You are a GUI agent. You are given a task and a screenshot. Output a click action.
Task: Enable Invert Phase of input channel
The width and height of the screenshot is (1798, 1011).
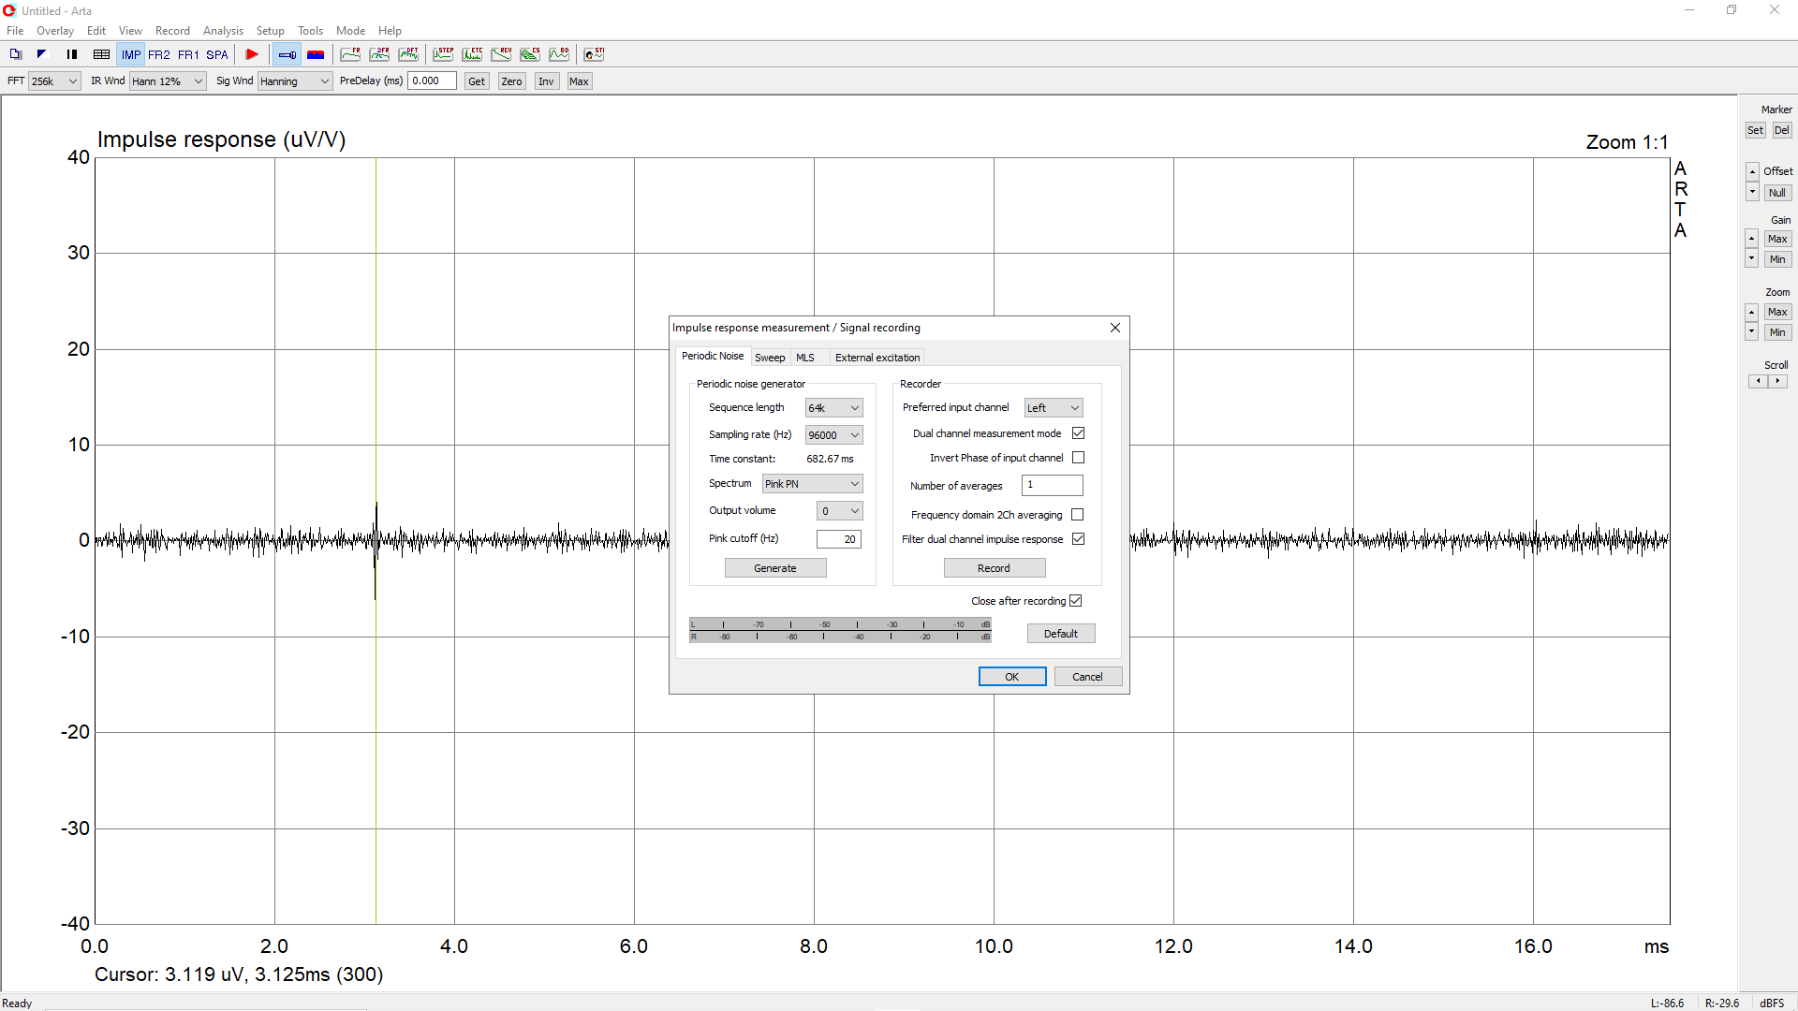click(x=1078, y=458)
